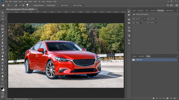Open the History panel icon
Image resolution: width=179 pixels, height=100 pixels.
click(x=129, y=12)
